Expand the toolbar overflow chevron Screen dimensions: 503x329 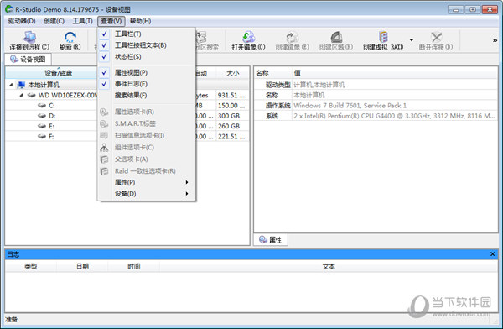click(x=495, y=40)
